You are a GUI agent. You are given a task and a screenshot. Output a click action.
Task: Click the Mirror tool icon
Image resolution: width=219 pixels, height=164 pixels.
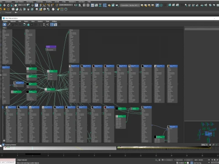(x=76, y=5)
